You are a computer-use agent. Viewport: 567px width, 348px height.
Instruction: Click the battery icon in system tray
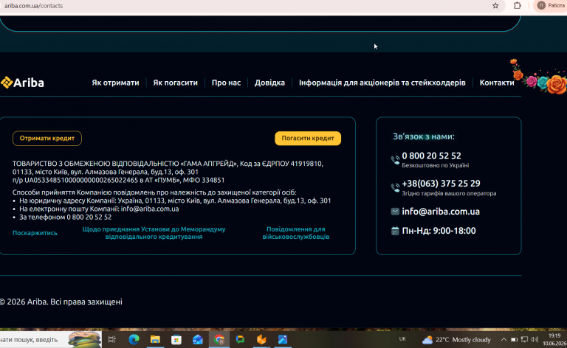(x=514, y=339)
